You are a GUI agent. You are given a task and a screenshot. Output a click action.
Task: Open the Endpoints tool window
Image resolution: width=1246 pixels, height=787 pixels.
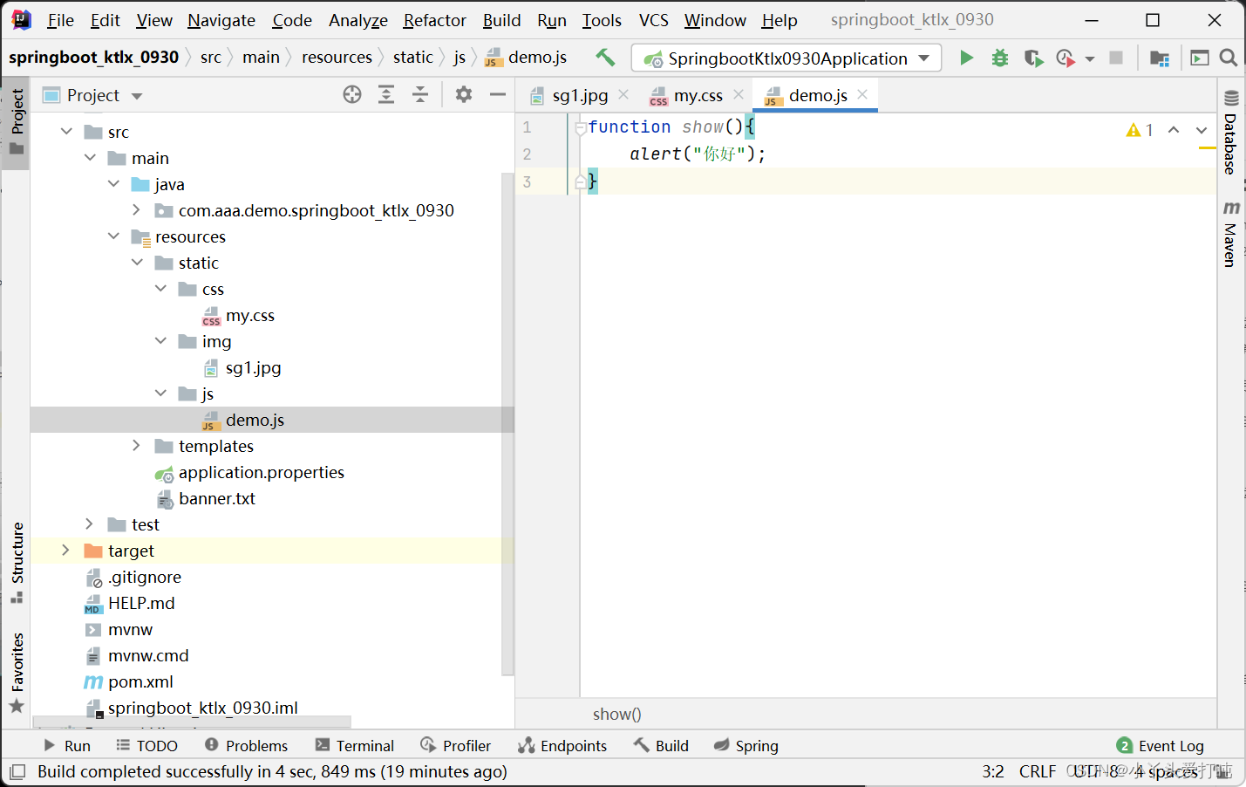point(562,746)
